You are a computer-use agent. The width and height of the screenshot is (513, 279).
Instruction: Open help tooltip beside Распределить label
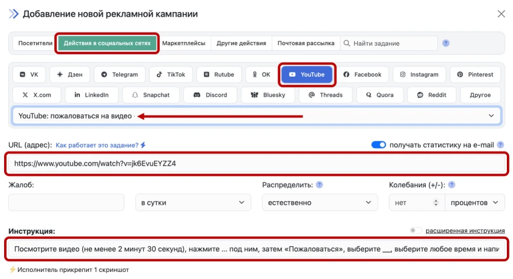[x=319, y=185]
